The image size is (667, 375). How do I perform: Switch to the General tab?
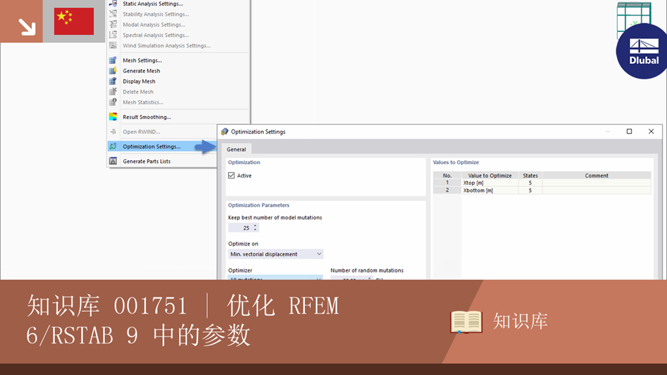point(236,149)
